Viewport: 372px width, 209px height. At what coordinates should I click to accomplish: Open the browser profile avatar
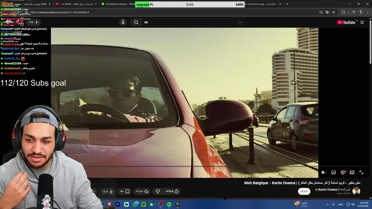tap(361, 12)
